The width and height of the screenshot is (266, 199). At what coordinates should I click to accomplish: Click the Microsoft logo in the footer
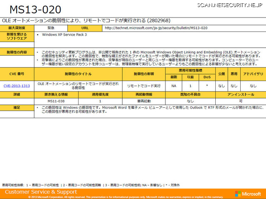(248, 194)
